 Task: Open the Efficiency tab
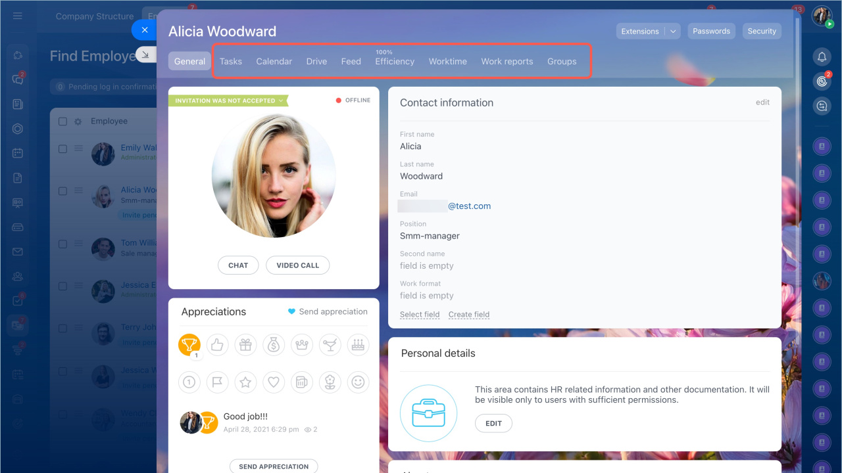[395, 61]
